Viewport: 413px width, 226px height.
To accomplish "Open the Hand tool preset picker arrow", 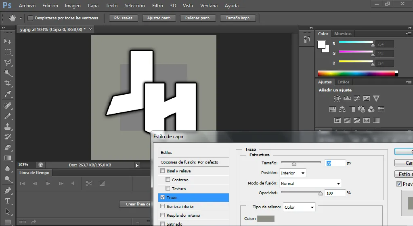I will tap(21, 18).
